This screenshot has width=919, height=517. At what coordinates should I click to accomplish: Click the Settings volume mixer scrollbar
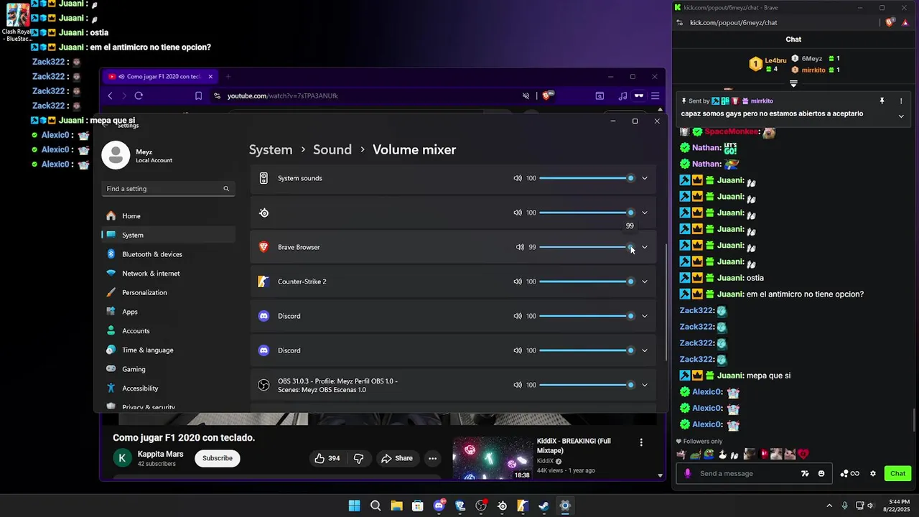pyautogui.click(x=667, y=302)
